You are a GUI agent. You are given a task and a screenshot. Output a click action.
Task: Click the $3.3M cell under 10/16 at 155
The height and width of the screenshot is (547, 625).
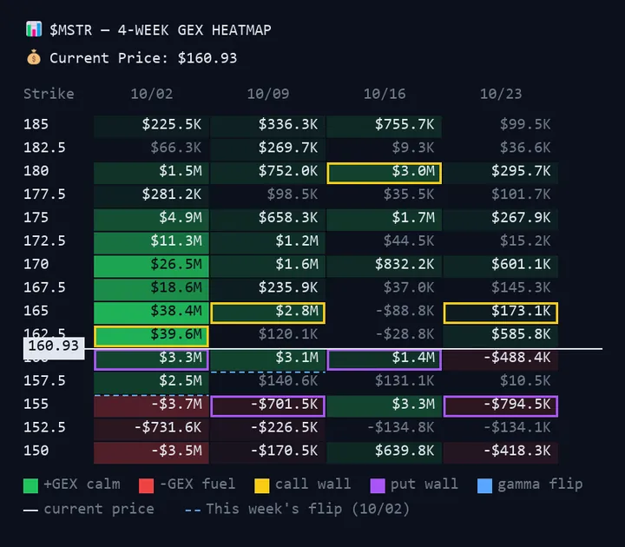385,405
